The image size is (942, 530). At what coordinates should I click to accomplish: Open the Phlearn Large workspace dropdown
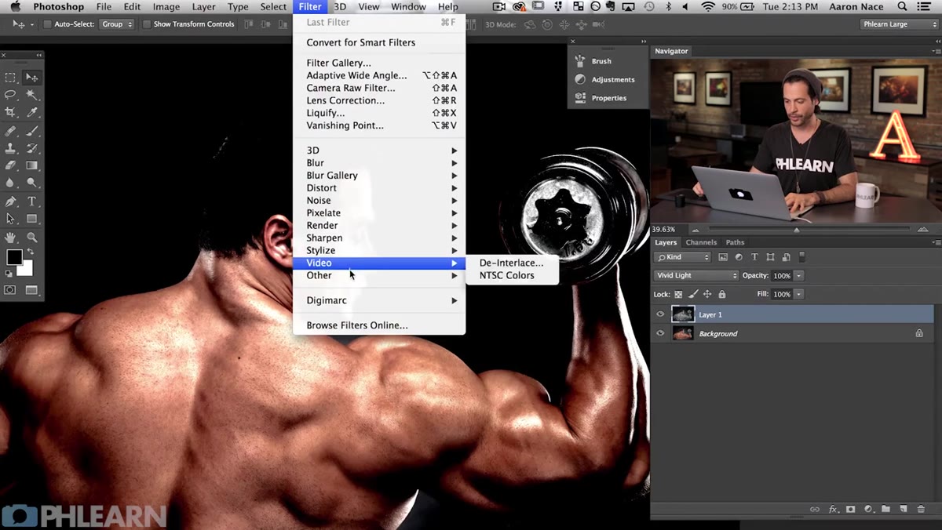tap(899, 24)
